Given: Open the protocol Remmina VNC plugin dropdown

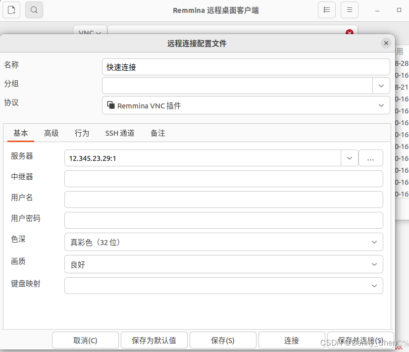Looking at the screenshot, I should click(246, 105).
